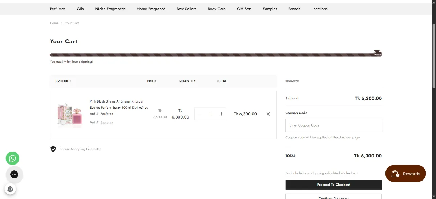This screenshot has height=199, width=436.
Task: Click the tax included and shipping note
Action: (322, 173)
